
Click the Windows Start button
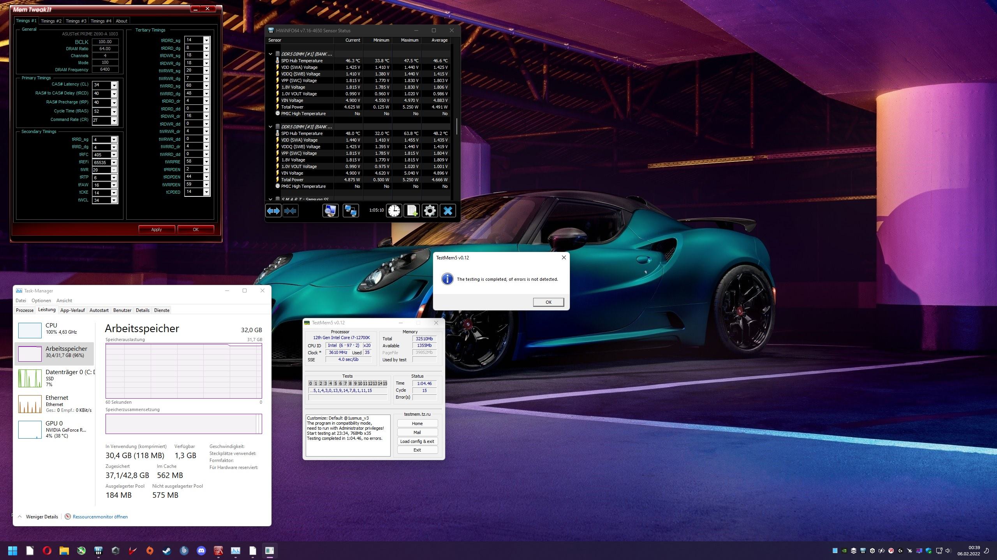pos(12,551)
